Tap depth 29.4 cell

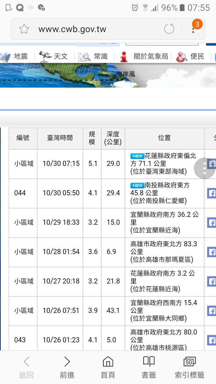click(113, 193)
